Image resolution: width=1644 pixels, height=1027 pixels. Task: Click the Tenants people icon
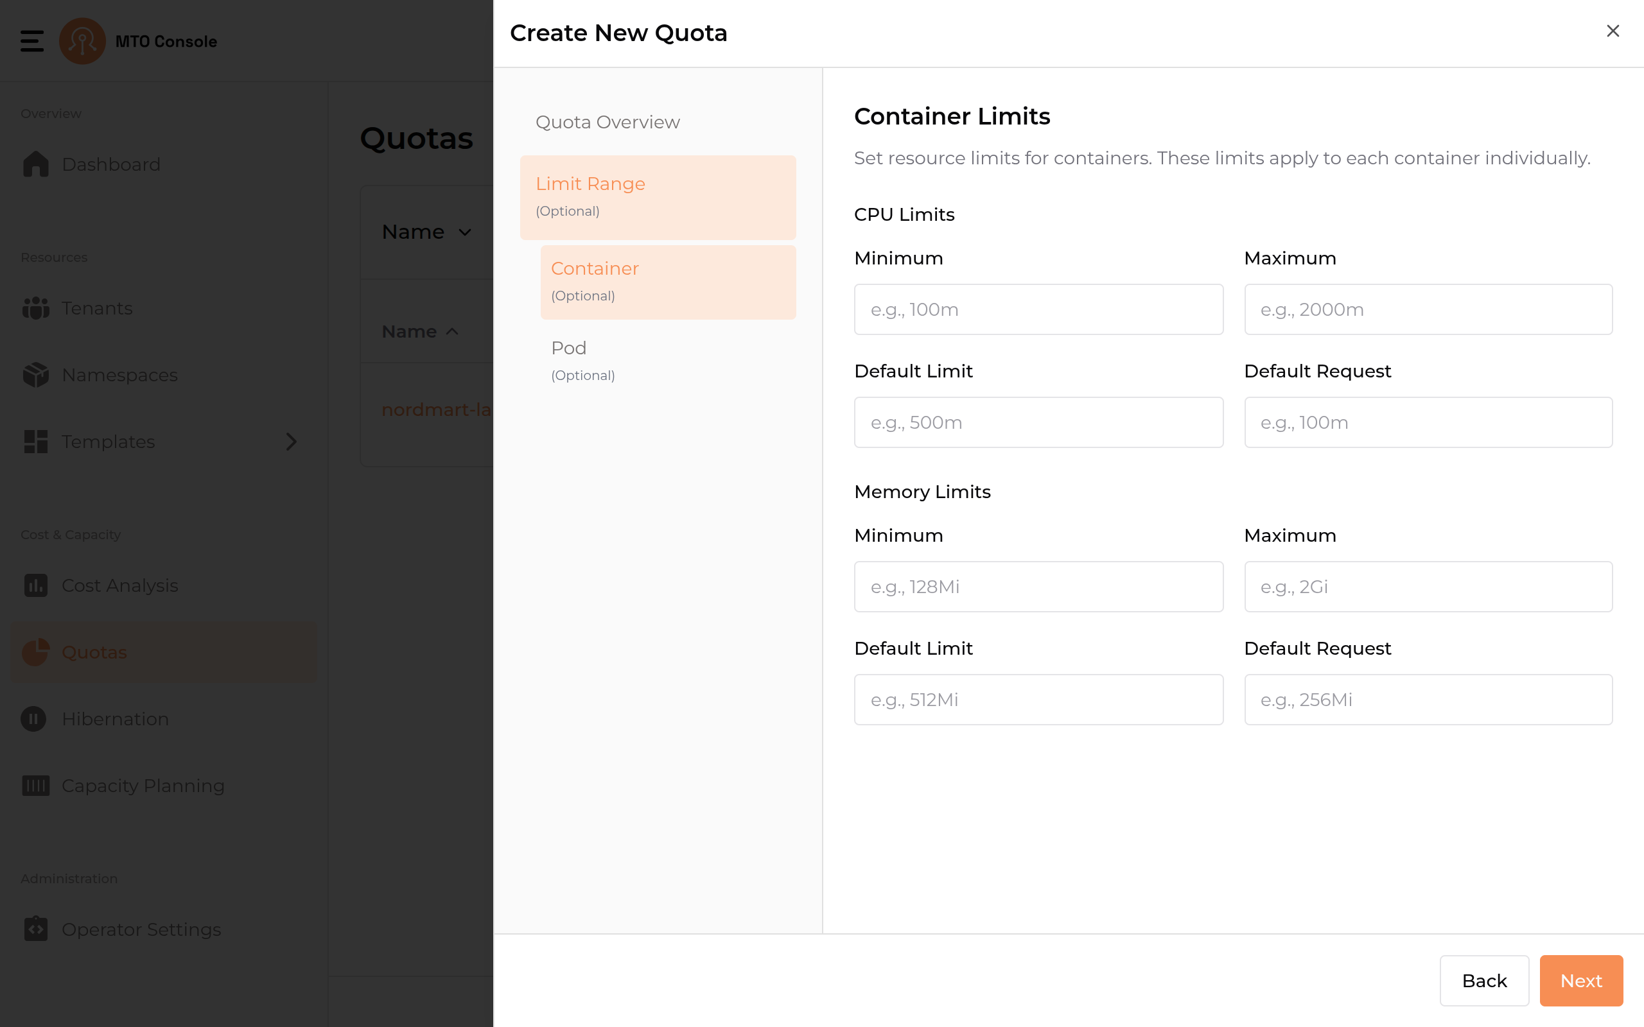coord(35,308)
